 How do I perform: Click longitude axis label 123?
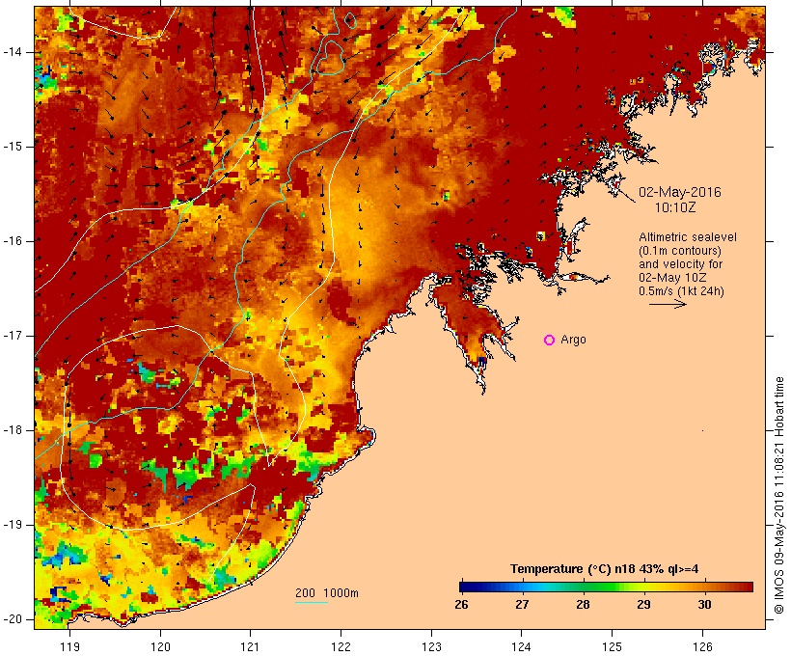(x=431, y=646)
